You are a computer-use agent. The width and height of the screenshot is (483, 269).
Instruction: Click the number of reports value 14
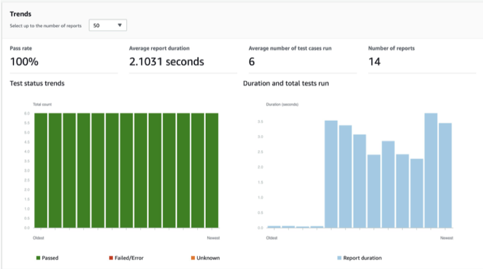coord(374,62)
